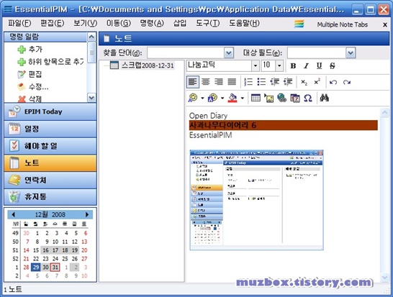
Task: Close the Multiple Note Tabs banner
Action: pos(385,24)
